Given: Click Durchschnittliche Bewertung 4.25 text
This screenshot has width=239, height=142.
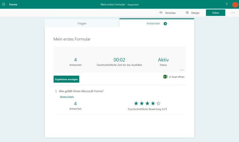Looking at the screenshot, I should coord(147,109).
